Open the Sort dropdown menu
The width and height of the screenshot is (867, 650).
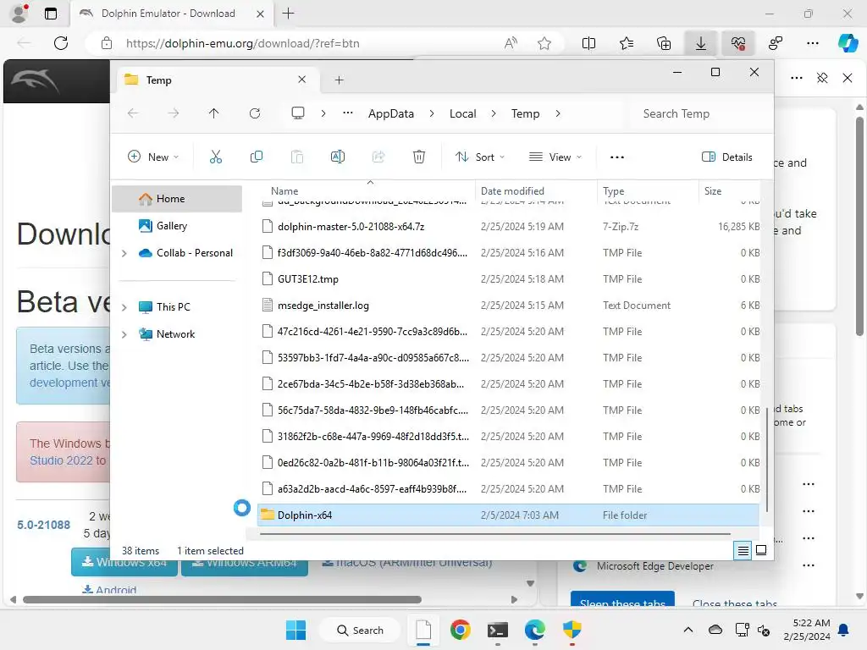coord(480,157)
